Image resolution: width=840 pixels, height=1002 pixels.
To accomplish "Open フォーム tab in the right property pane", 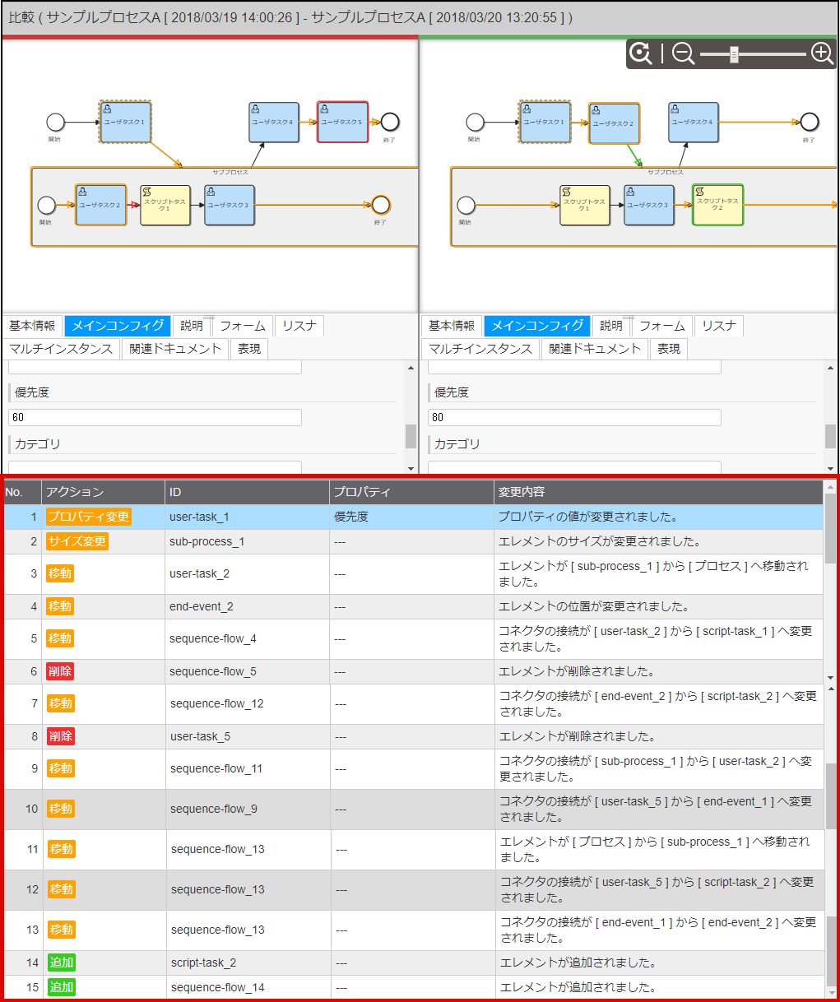I will [x=662, y=326].
